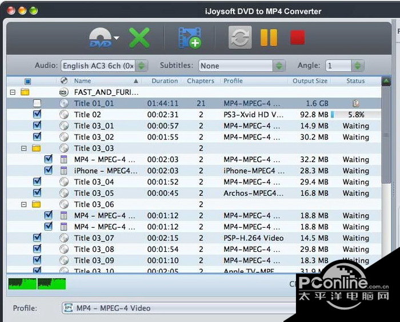Viewport: 400px width, 322px height.
Task: Uncheck the Title 03_04 checkbox
Action: pos(37,182)
